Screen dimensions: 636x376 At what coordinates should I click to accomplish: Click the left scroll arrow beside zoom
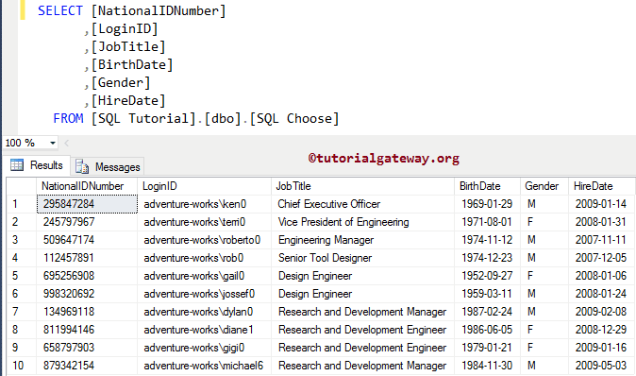tap(66, 143)
